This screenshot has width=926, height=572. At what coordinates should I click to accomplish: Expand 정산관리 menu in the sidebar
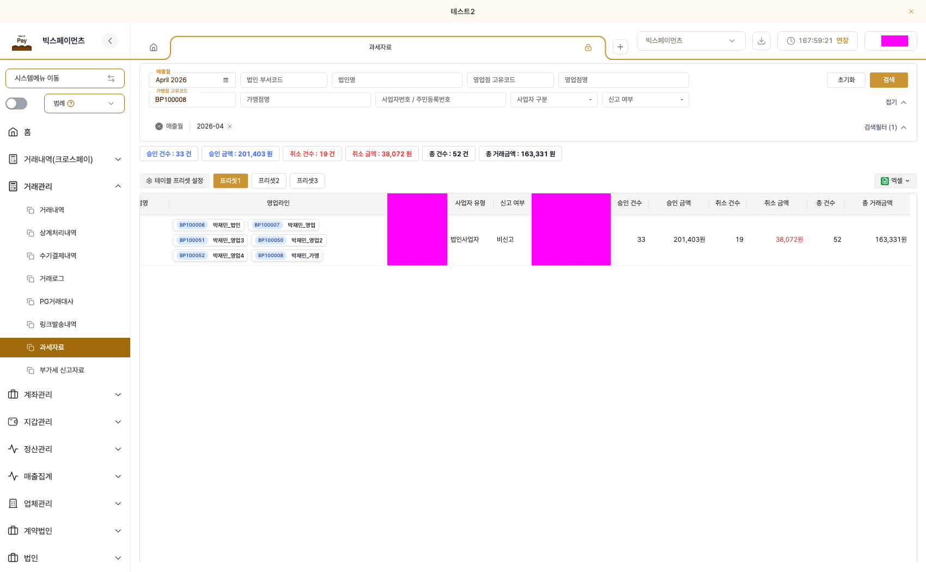[65, 449]
